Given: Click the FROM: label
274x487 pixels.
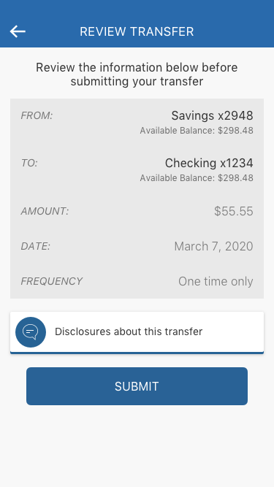Looking at the screenshot, I should coord(37,116).
